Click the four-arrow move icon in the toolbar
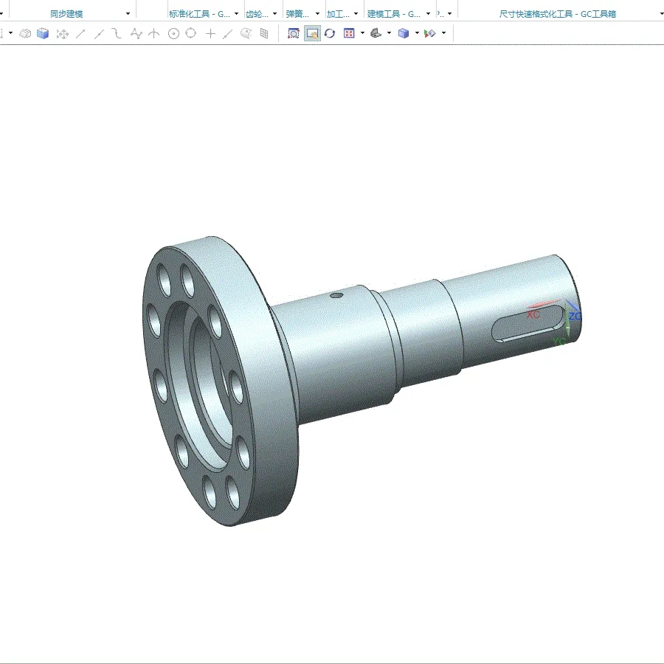 pos(63,33)
